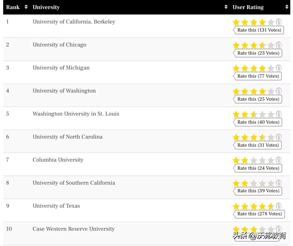Image resolution: width=293 pixels, height=246 pixels.
Task: Click Rate this (131 Votes) button
Action: tap(259, 30)
